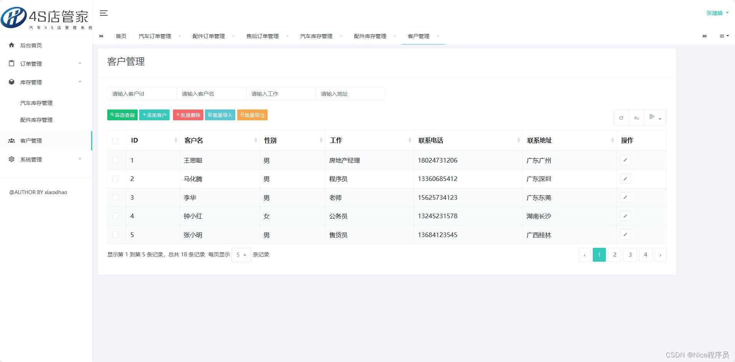Sort table by 联系地址 column arrows
This screenshot has width=735, height=362.
pos(612,140)
